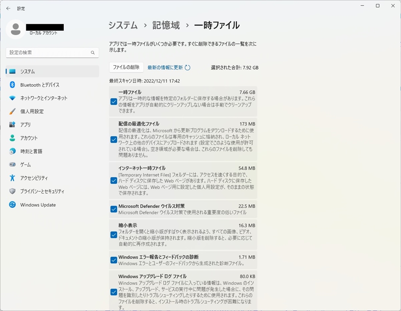Click the ファイルの削除 button

point(126,67)
